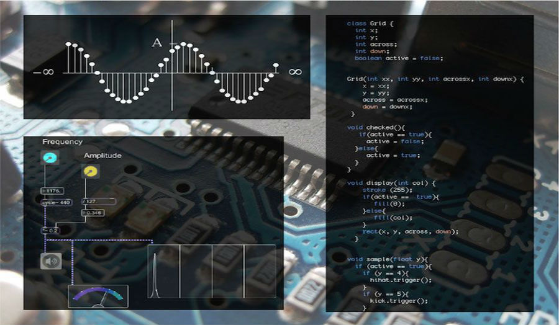Toggle the speaker audio output icon
Screen dimensions: 559x325
[51, 261]
